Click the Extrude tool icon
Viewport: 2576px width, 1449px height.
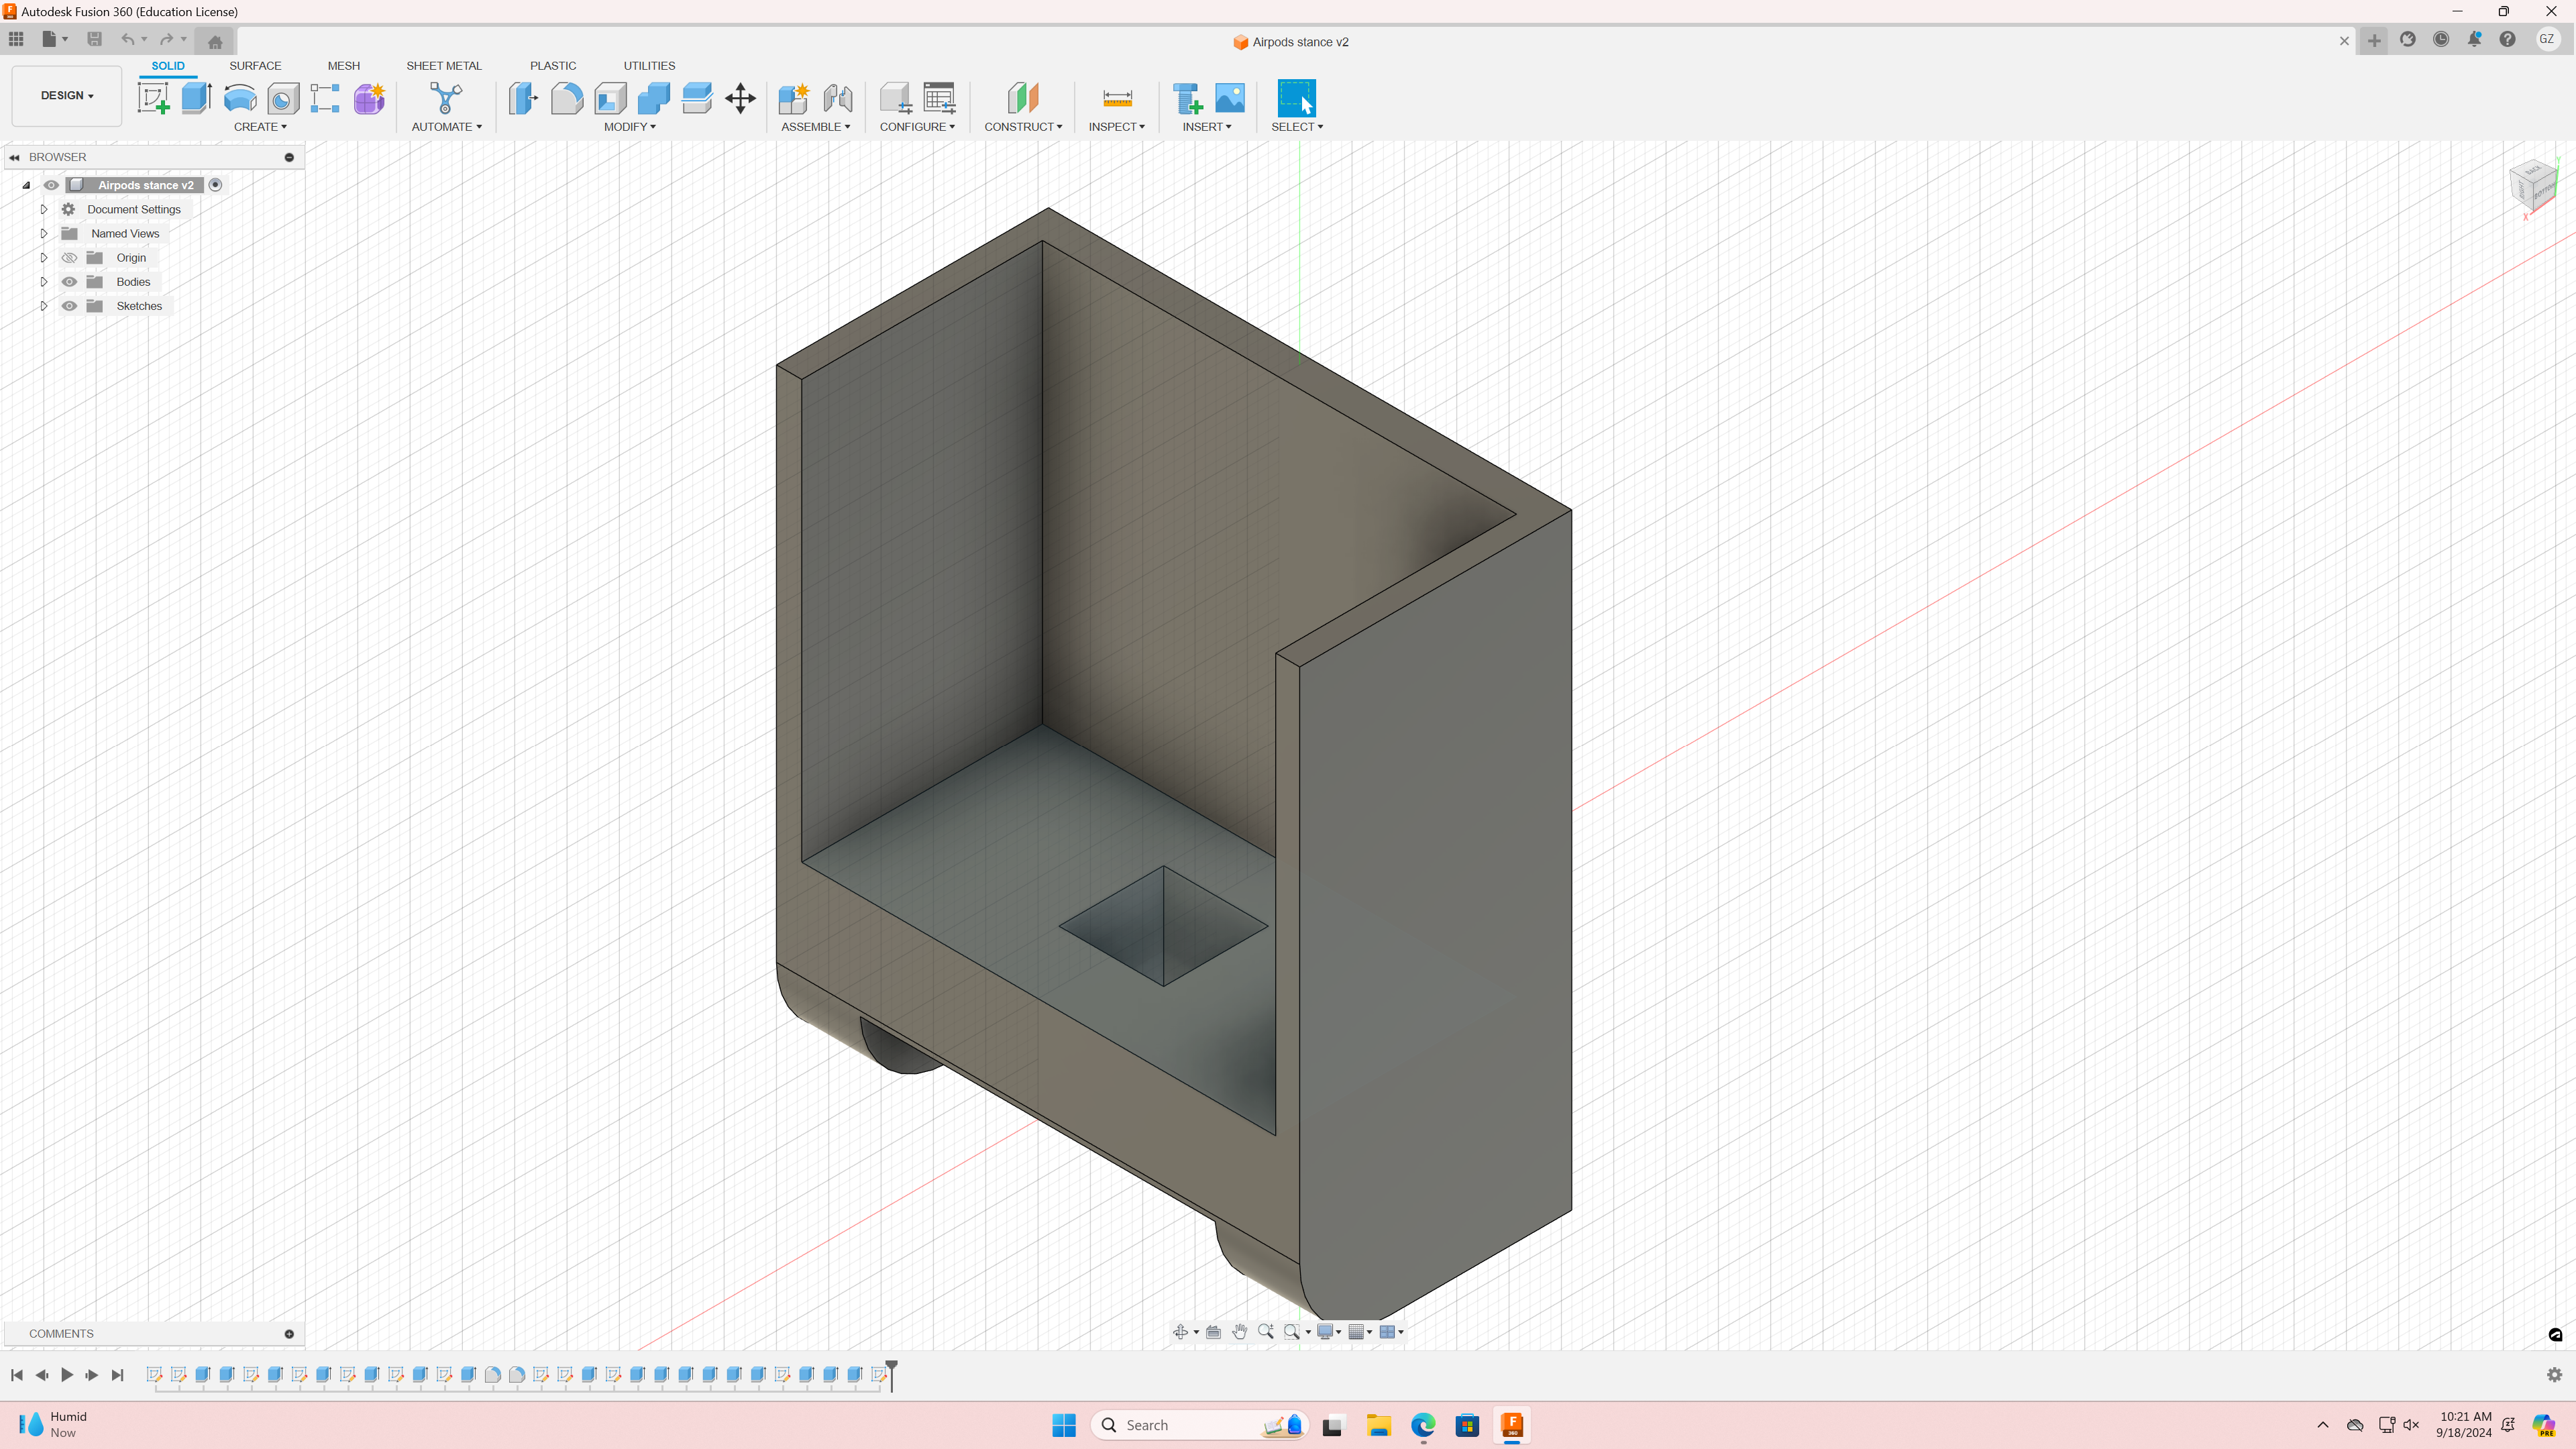pyautogui.click(x=196, y=98)
